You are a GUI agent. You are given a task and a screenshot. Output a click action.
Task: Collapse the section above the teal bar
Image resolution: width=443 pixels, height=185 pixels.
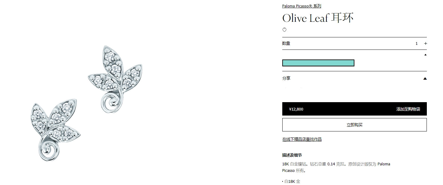point(425,55)
